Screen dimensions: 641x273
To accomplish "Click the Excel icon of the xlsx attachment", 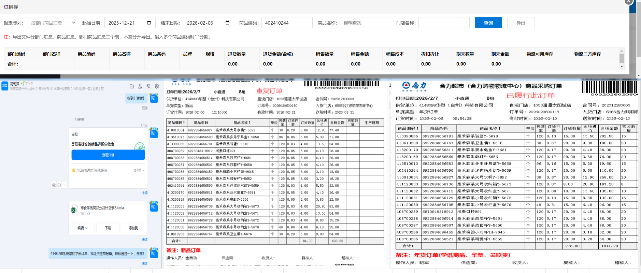I will (74, 210).
